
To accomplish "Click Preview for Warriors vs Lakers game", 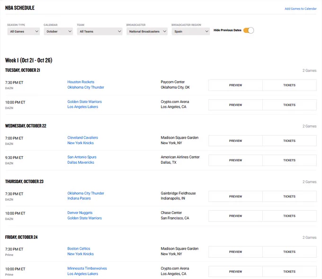I will click(235, 105).
